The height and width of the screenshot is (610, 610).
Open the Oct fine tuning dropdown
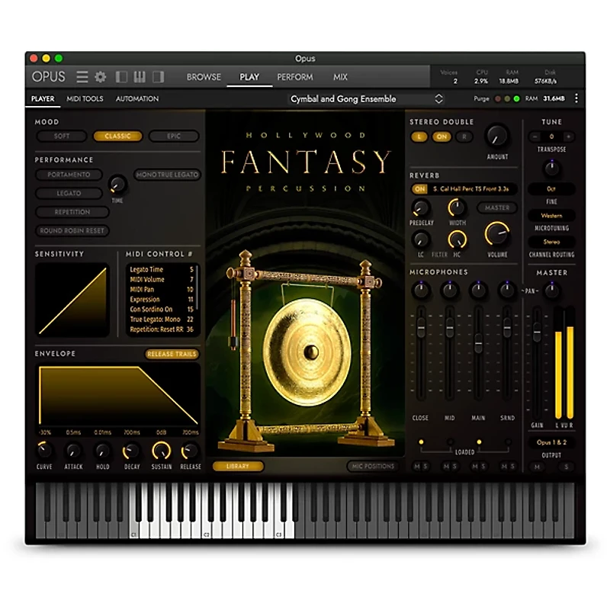[x=551, y=188]
